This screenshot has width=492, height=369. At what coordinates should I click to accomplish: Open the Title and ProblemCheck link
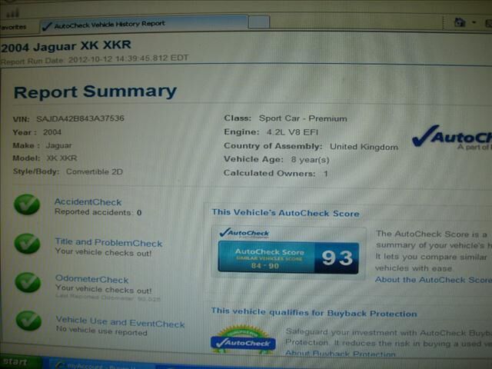pyautogui.click(x=108, y=242)
